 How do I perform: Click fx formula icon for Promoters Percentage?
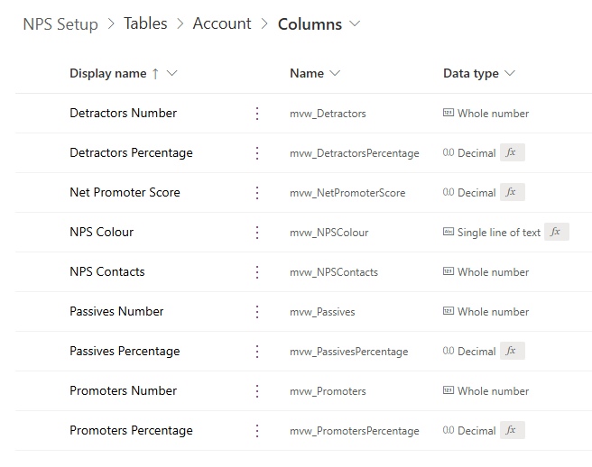pos(511,431)
